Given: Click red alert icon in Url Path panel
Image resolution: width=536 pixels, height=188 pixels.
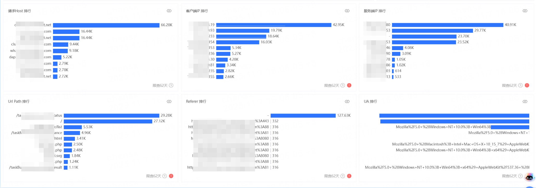Looking at the screenshot, I should (171, 176).
